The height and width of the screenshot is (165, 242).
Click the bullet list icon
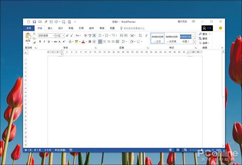pos(100,35)
